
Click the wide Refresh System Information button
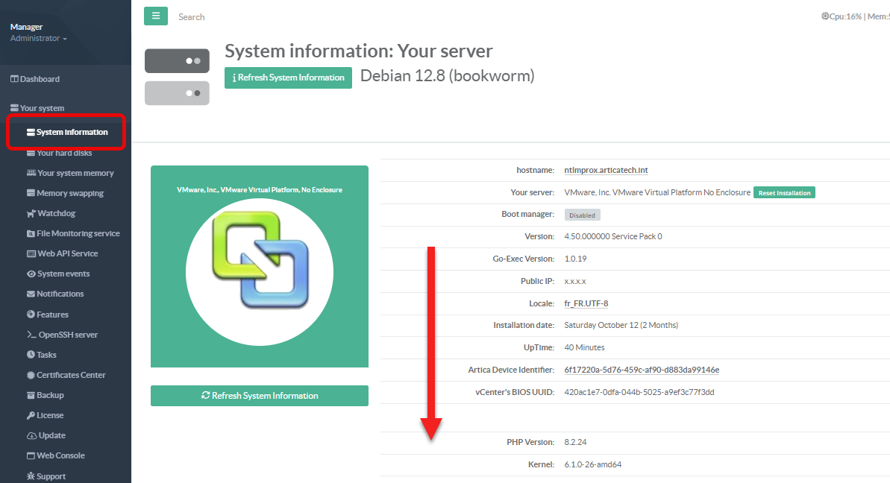(x=260, y=396)
